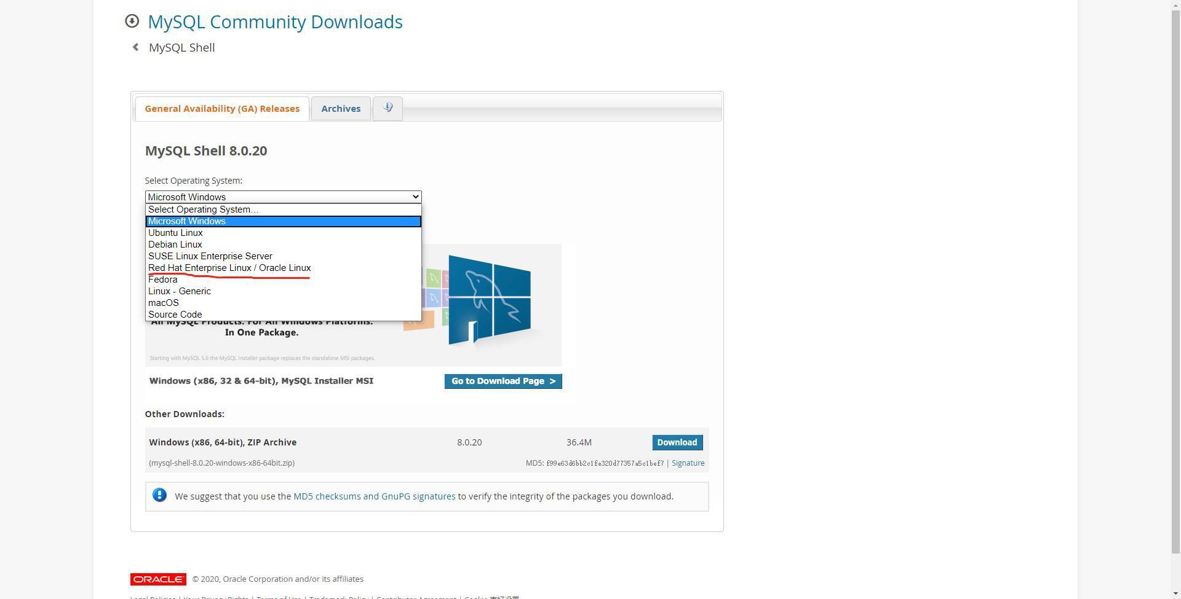Click the MySQL Shell 8.0.20 heading

tap(206, 151)
